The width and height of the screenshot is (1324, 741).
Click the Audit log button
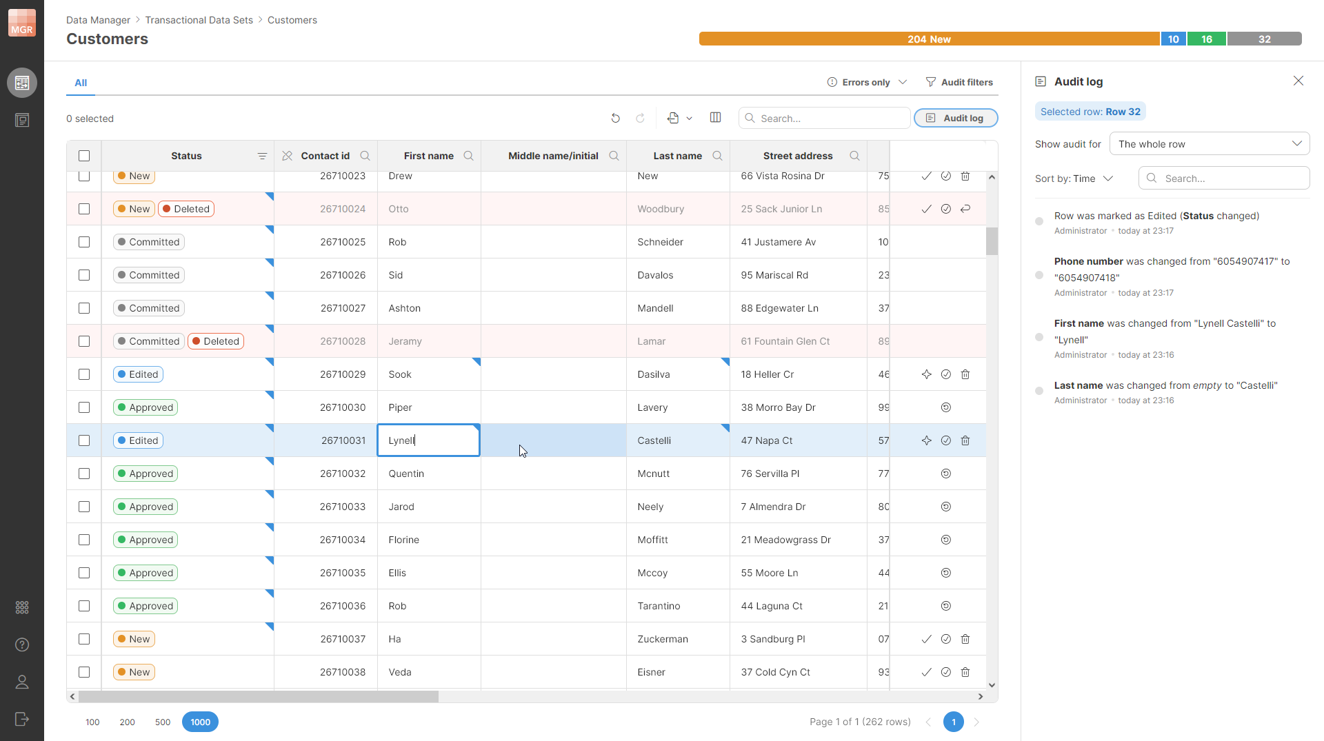coord(955,118)
